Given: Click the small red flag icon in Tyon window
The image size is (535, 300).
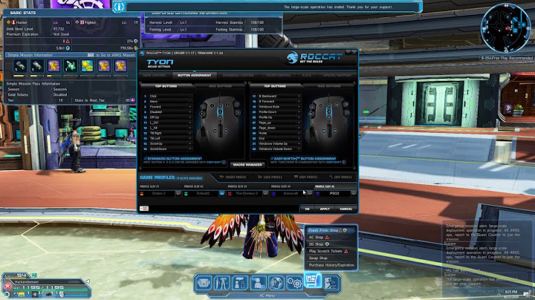Looking at the screenshot, I should 144,209.
